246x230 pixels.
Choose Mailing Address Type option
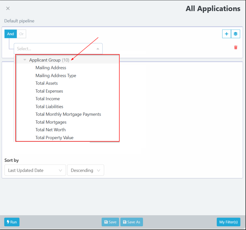click(x=56, y=76)
